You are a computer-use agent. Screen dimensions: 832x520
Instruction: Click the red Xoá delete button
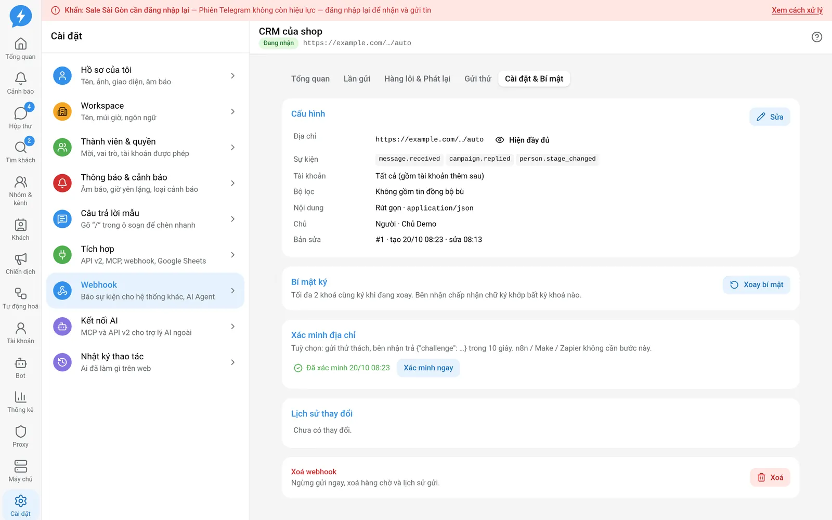770,477
